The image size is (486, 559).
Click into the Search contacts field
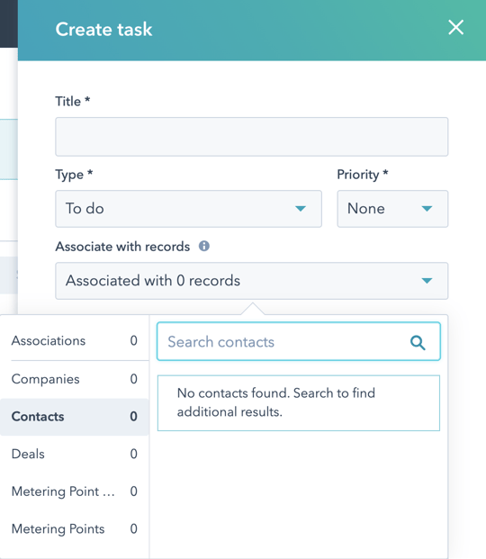coord(299,341)
